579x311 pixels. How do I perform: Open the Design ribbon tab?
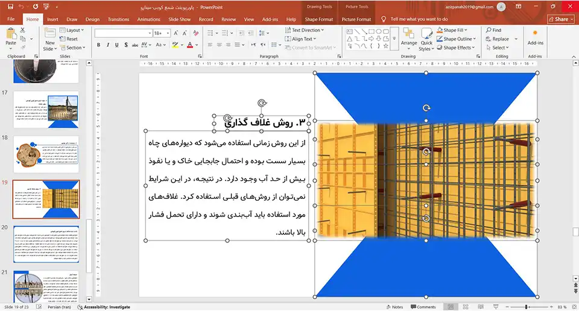point(92,19)
